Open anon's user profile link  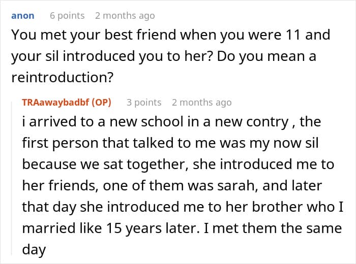tap(23, 16)
